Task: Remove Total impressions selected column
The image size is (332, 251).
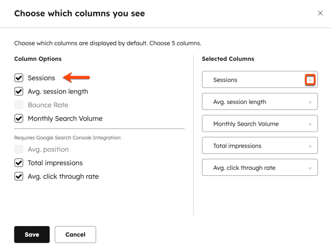Action: click(x=310, y=147)
